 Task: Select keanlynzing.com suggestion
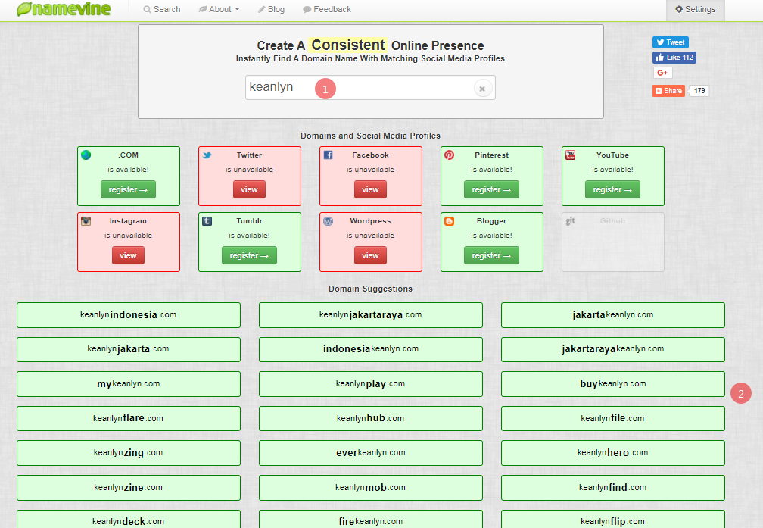(x=129, y=453)
